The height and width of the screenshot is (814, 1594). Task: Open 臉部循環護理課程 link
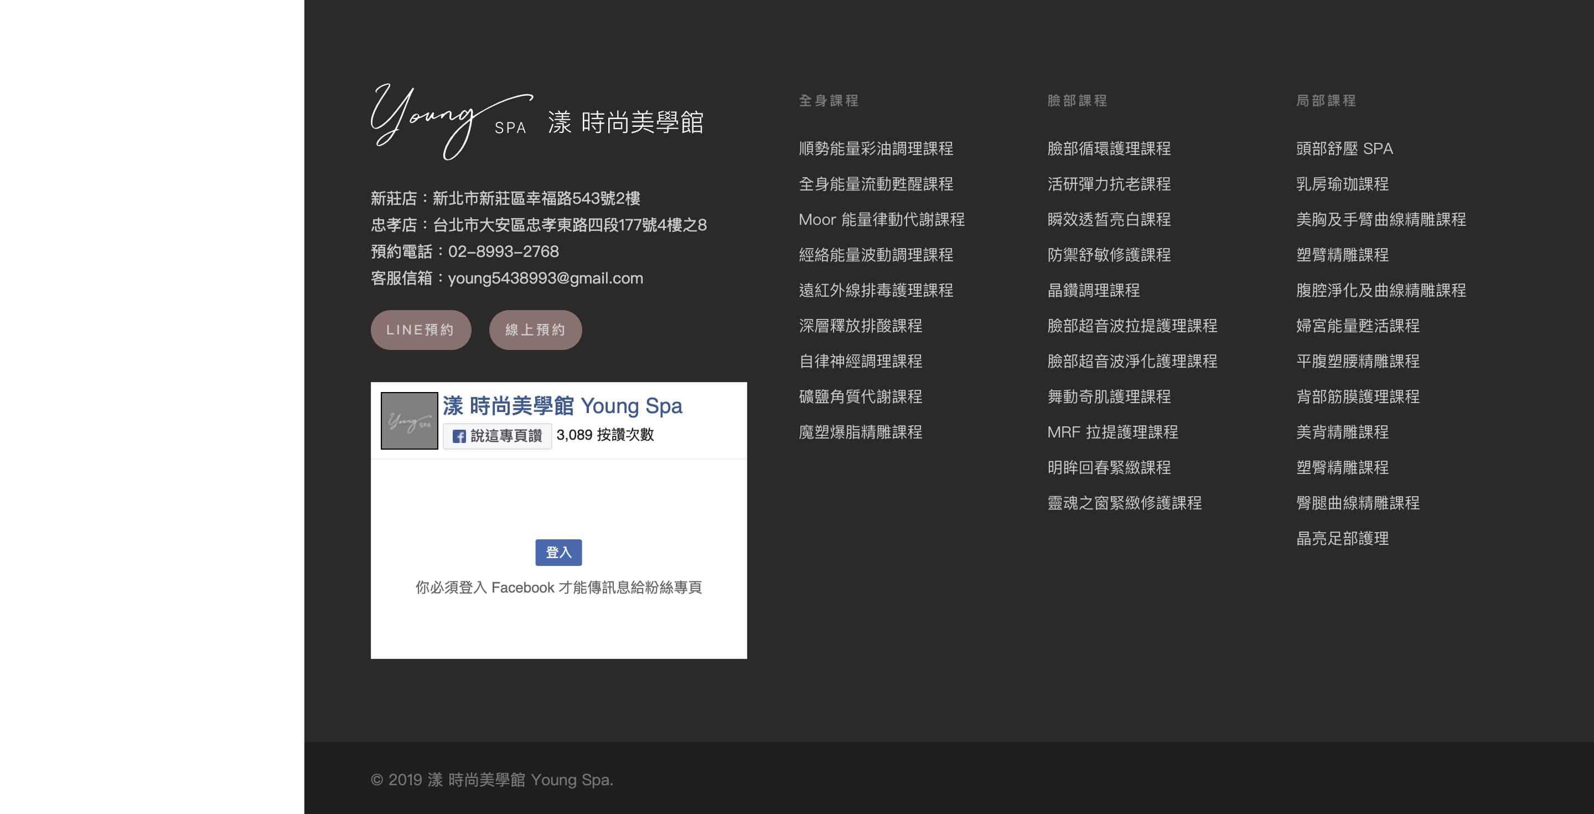(x=1109, y=148)
